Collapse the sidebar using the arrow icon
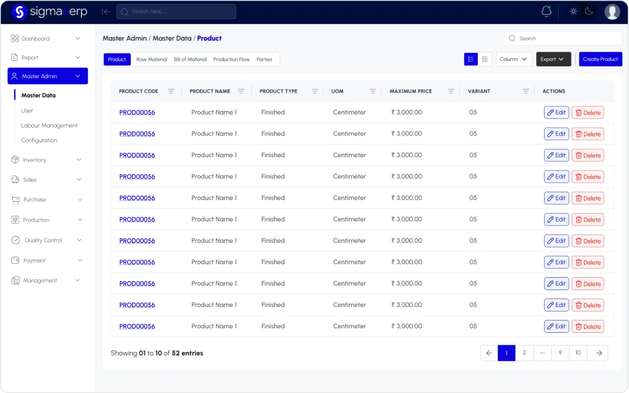629x393 pixels. coord(106,12)
